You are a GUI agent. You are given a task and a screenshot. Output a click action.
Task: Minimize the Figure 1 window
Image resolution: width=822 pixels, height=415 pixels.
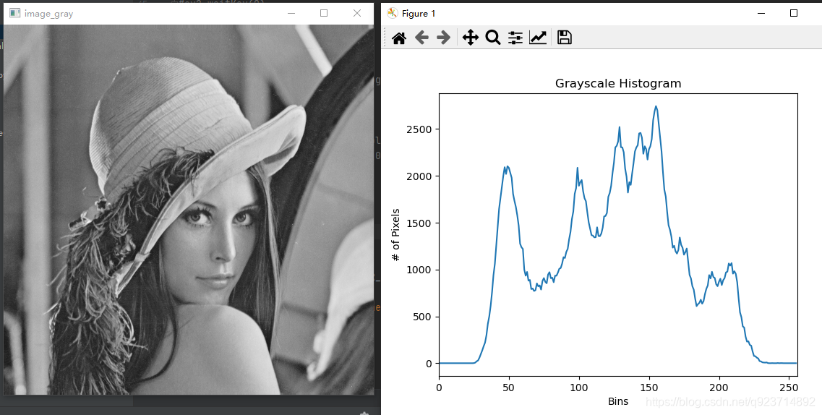pyautogui.click(x=761, y=14)
